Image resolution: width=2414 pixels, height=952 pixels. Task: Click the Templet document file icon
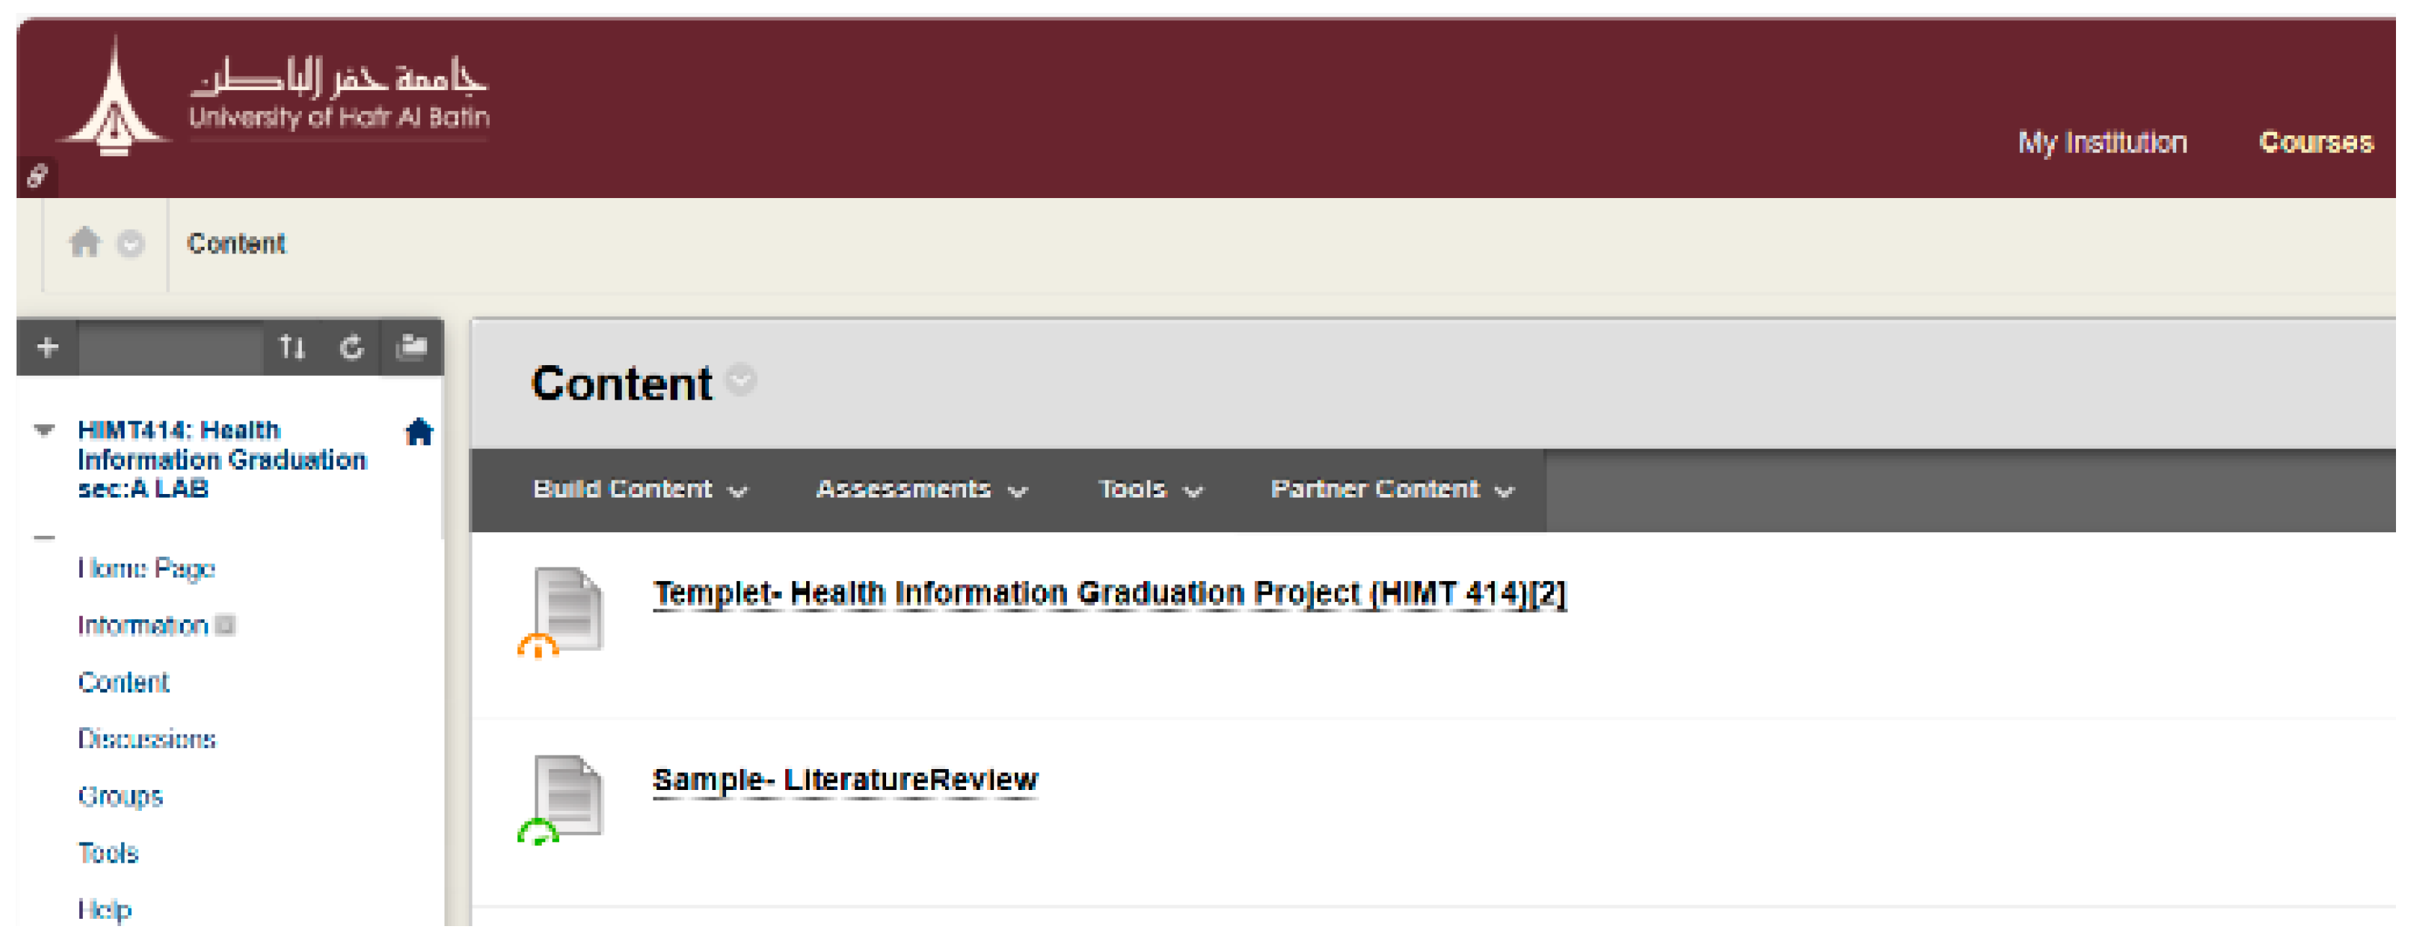point(565,610)
